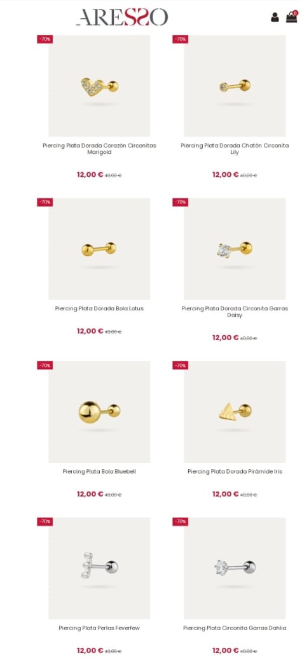This screenshot has width=302, height=667.
Task: Click the Lily chatón piercing image
Action: tap(235, 85)
